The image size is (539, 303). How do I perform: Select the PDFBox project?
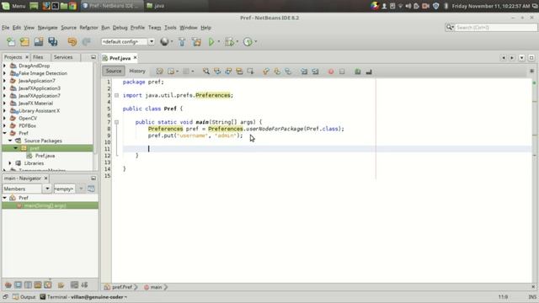click(x=27, y=125)
